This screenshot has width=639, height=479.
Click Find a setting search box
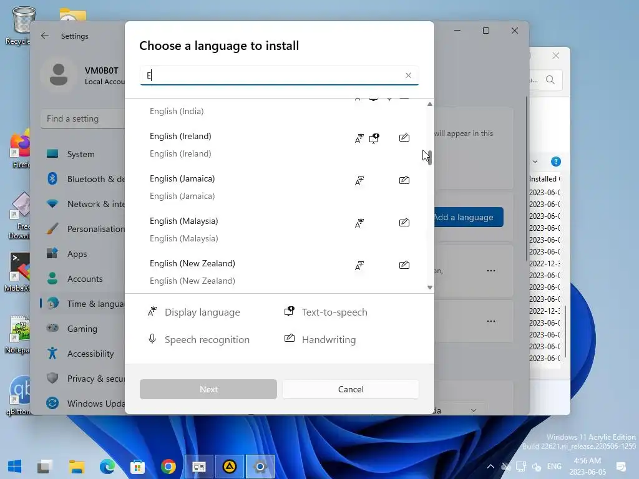(x=83, y=119)
